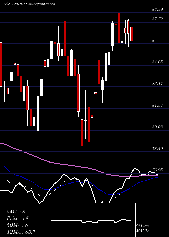Screen dimensions: 169x237
Task: Click the NSE TNIDETF munafasutra.pro title text
Action: click(x=29, y=4)
